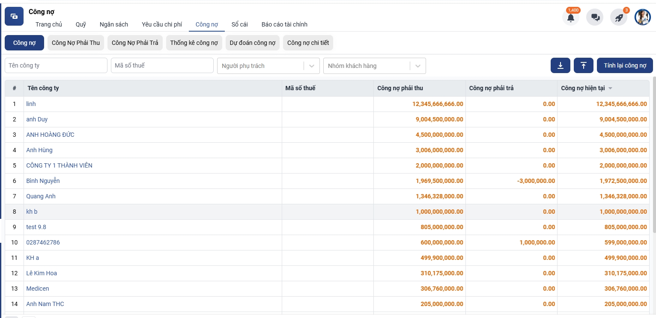Open the user profile avatar

pos(642,18)
